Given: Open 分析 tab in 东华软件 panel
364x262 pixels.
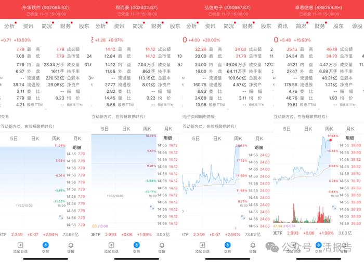Looking at the screenshot, I should coord(9,26).
